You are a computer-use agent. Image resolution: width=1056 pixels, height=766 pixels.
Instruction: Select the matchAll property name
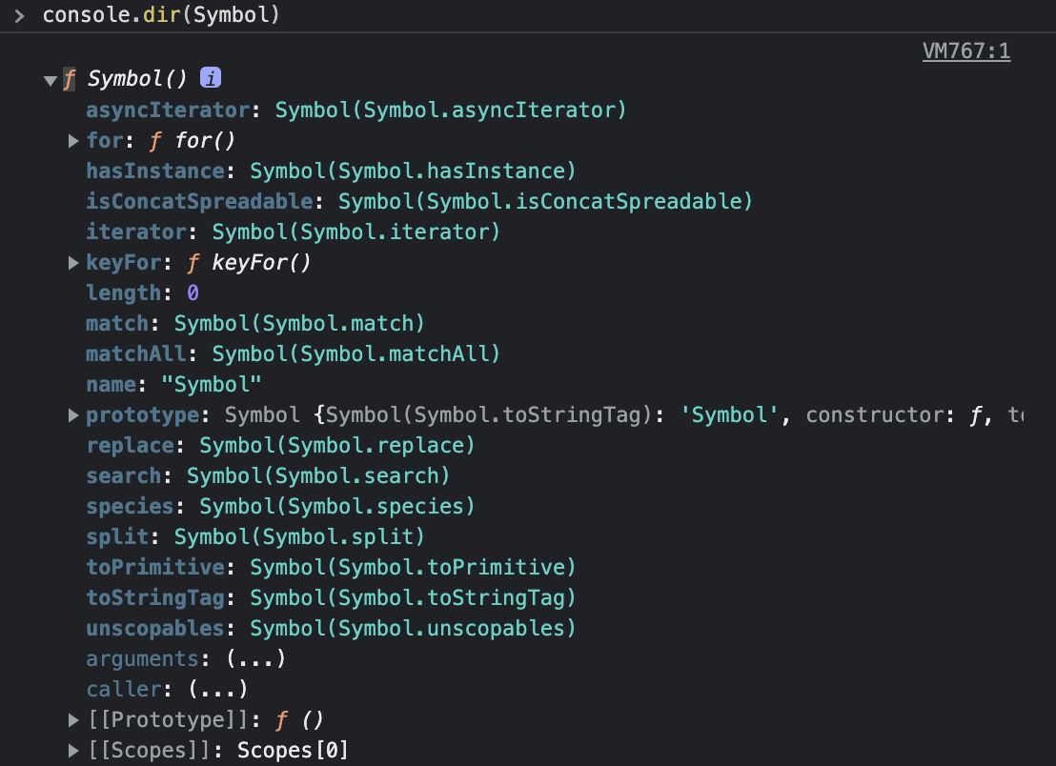pos(136,354)
